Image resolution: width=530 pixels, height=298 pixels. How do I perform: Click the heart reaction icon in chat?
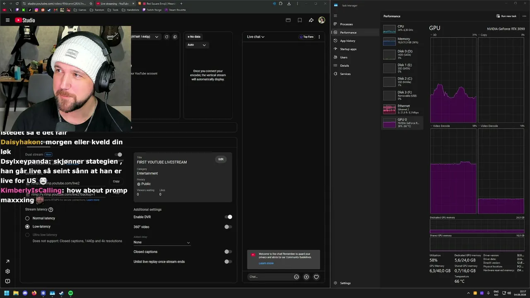(x=316, y=277)
